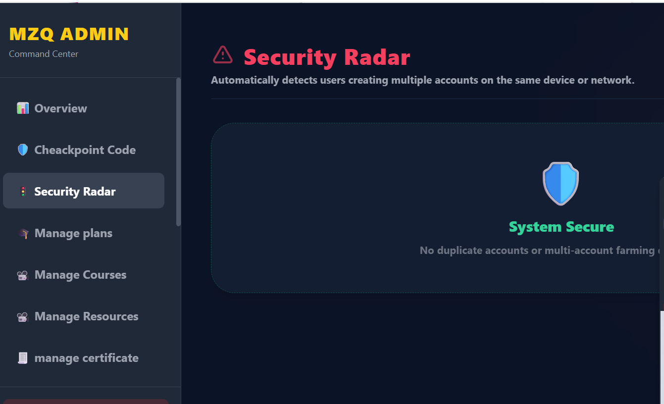664x404 pixels.
Task: Click the red warning triangle icon in header
Action: [223, 55]
